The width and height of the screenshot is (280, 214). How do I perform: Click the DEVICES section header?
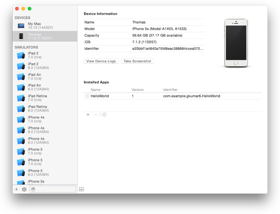point(23,18)
